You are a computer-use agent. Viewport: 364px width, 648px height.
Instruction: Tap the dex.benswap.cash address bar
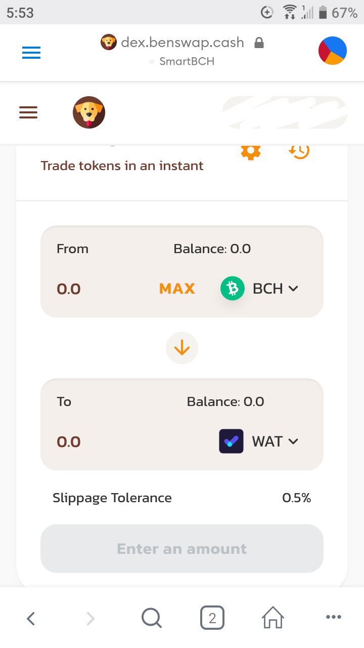(182, 50)
